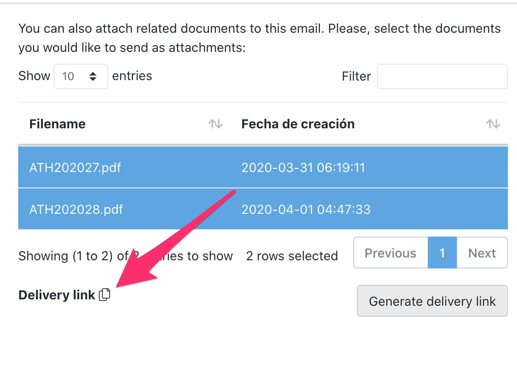
Task: Focus the Filter text field
Action: coord(442,76)
